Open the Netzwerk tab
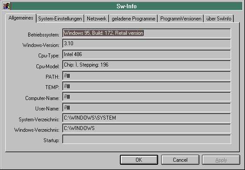The width and height of the screenshot is (245, 170). 96,19
